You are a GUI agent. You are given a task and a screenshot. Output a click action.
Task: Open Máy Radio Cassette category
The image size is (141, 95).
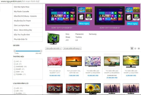point(28,12)
